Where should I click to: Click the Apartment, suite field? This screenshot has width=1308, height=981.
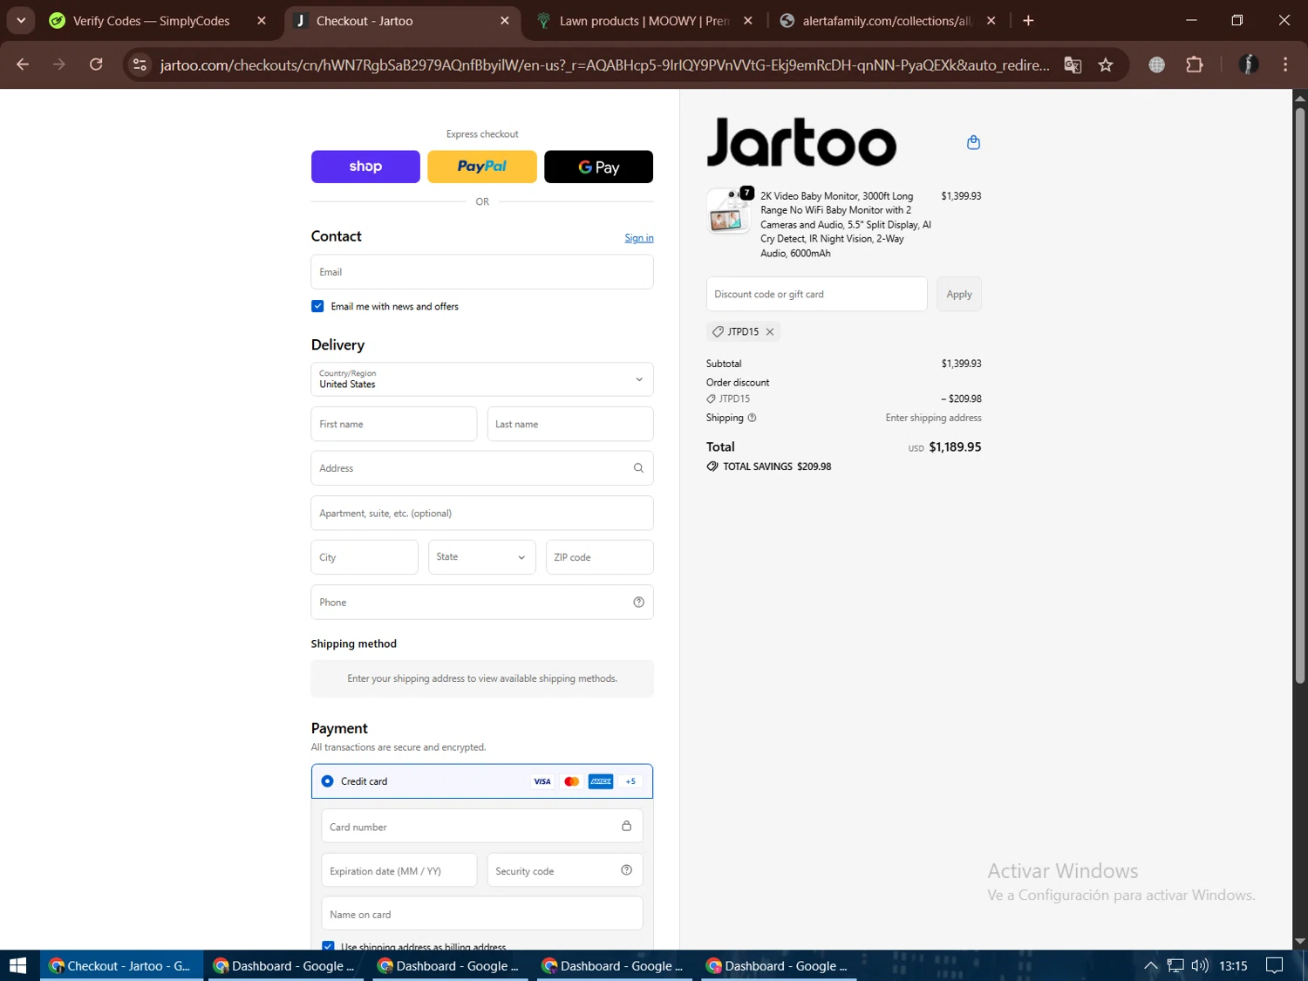point(482,513)
